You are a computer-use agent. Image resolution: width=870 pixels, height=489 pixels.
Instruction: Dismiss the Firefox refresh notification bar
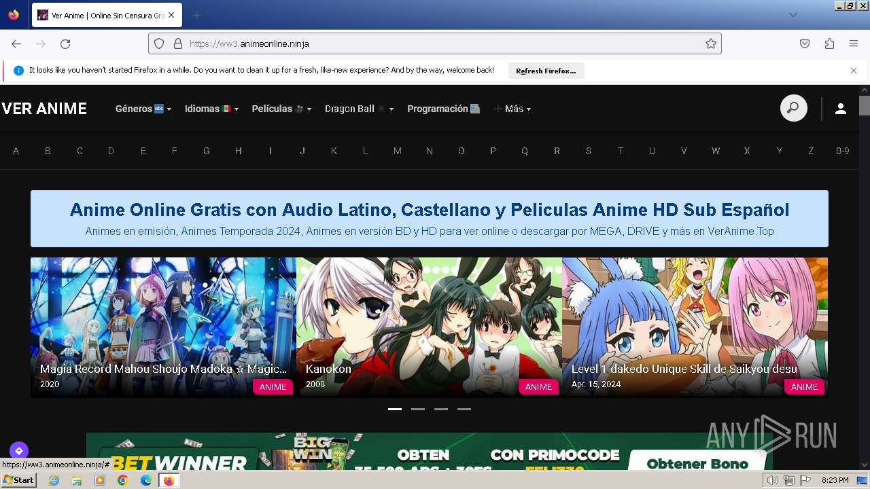[x=854, y=71]
